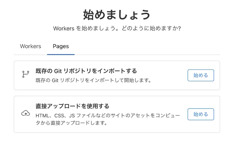Select the Pages tab

tap(61, 46)
